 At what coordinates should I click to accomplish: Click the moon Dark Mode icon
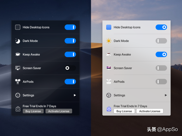tap(18, 41)
